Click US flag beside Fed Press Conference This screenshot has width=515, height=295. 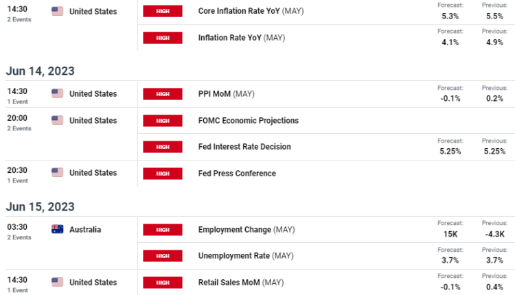58,173
